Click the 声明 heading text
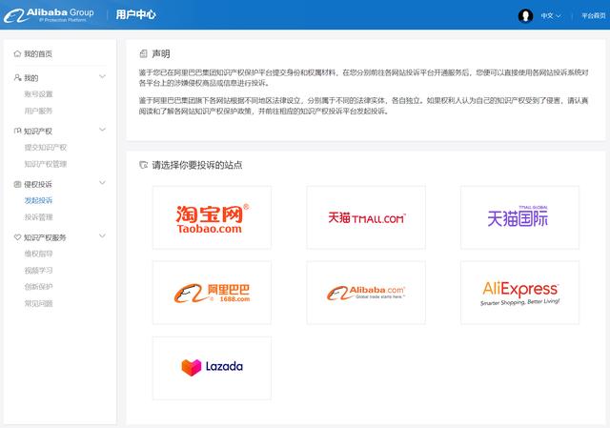The image size is (610, 428). [161, 53]
